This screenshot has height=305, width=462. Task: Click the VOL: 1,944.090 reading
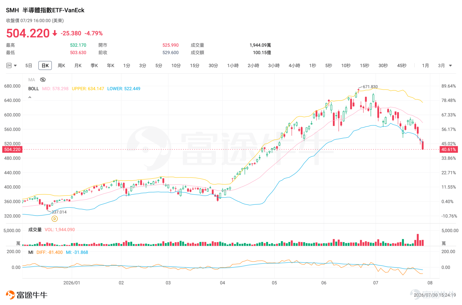pos(59,229)
